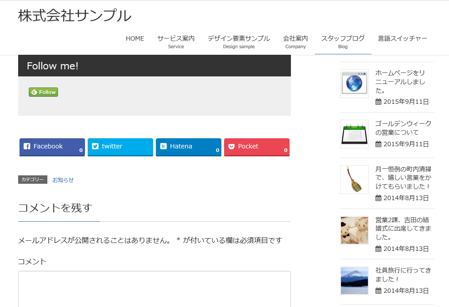Click calendar icon beside the town cleanup post date
This screenshot has height=307, width=449.
[x=378, y=198]
